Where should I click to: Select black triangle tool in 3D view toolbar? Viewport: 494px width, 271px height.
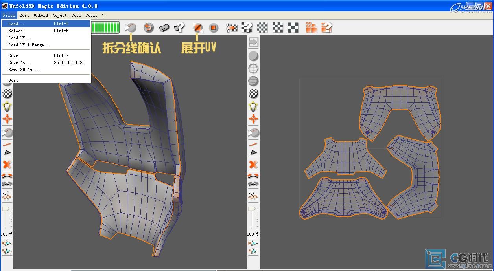coord(7,152)
